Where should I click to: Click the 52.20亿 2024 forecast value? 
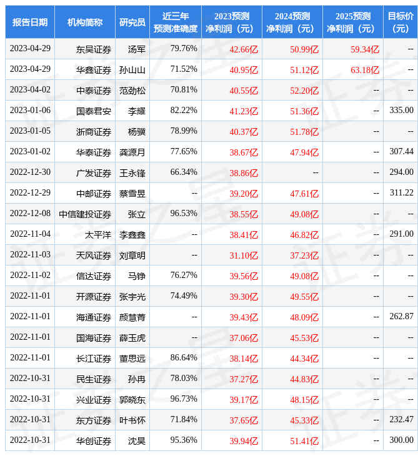point(304,91)
